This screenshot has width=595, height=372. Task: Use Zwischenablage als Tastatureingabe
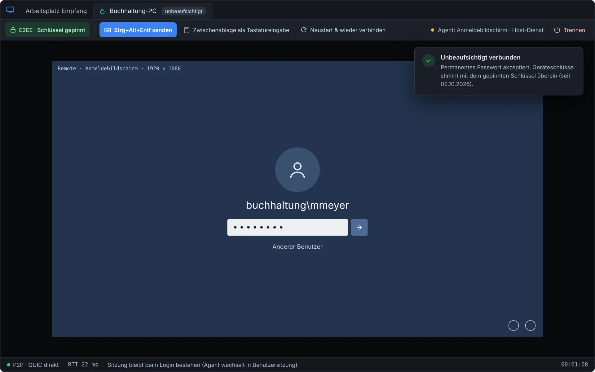point(236,30)
